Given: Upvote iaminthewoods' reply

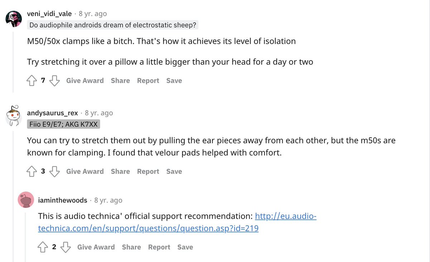Looking at the screenshot, I should (43, 247).
